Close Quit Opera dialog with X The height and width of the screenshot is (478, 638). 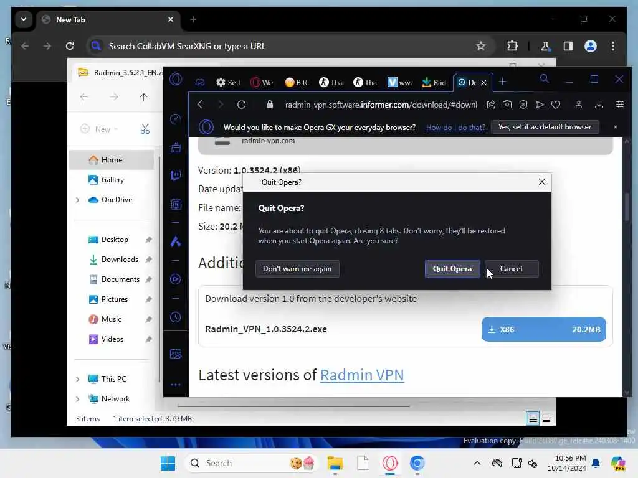coord(541,182)
